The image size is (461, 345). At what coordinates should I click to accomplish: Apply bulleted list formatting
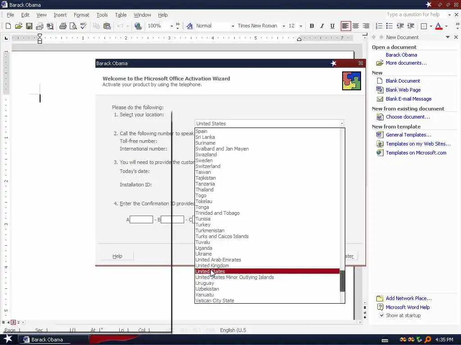(389, 26)
